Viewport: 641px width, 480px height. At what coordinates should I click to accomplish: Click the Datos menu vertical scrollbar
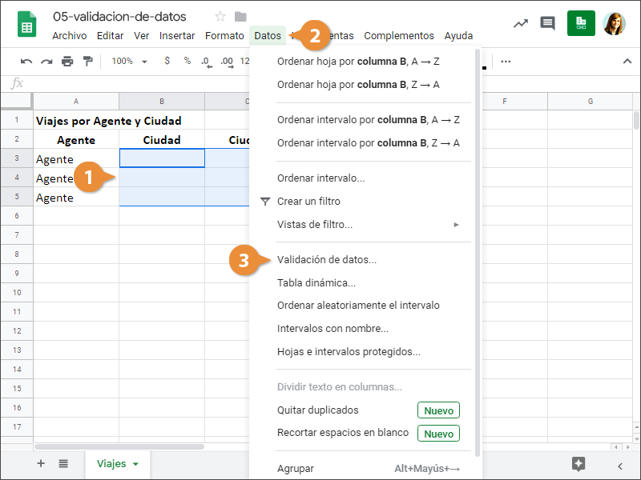coord(478,253)
